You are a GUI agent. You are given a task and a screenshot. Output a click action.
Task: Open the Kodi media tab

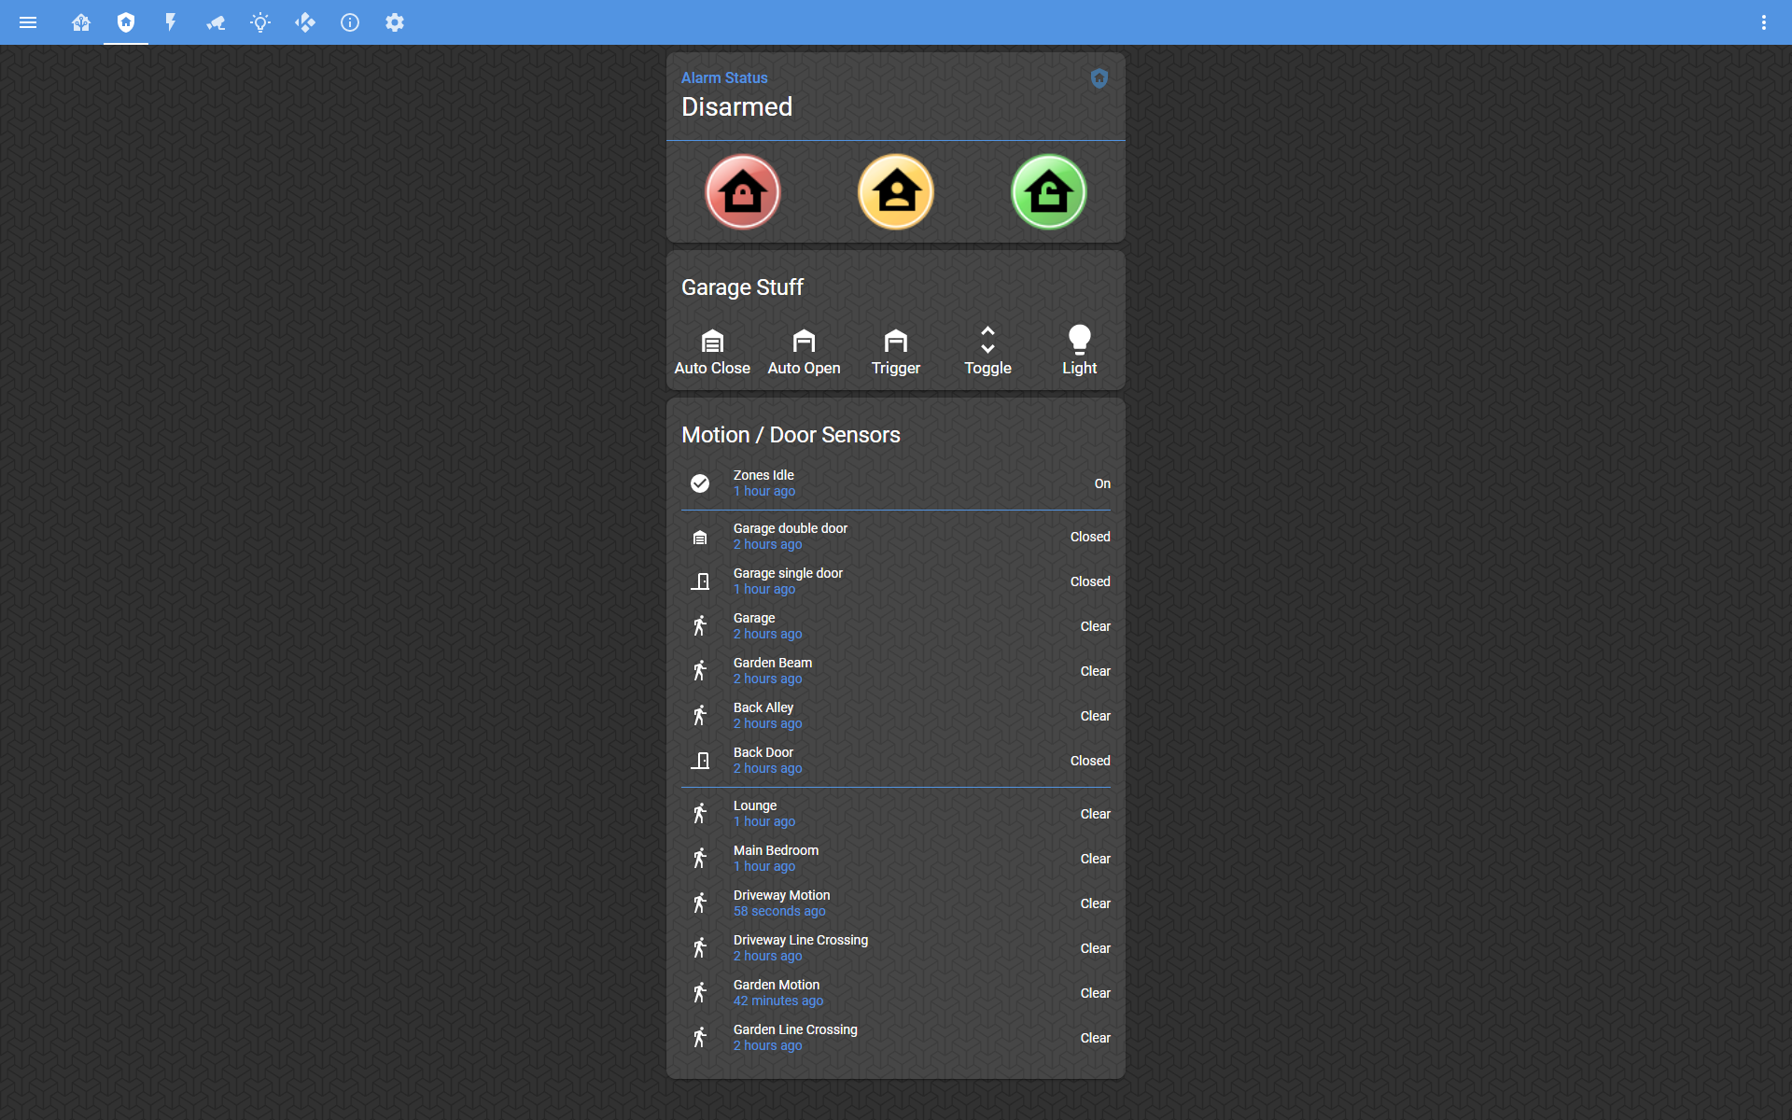pos(305,22)
